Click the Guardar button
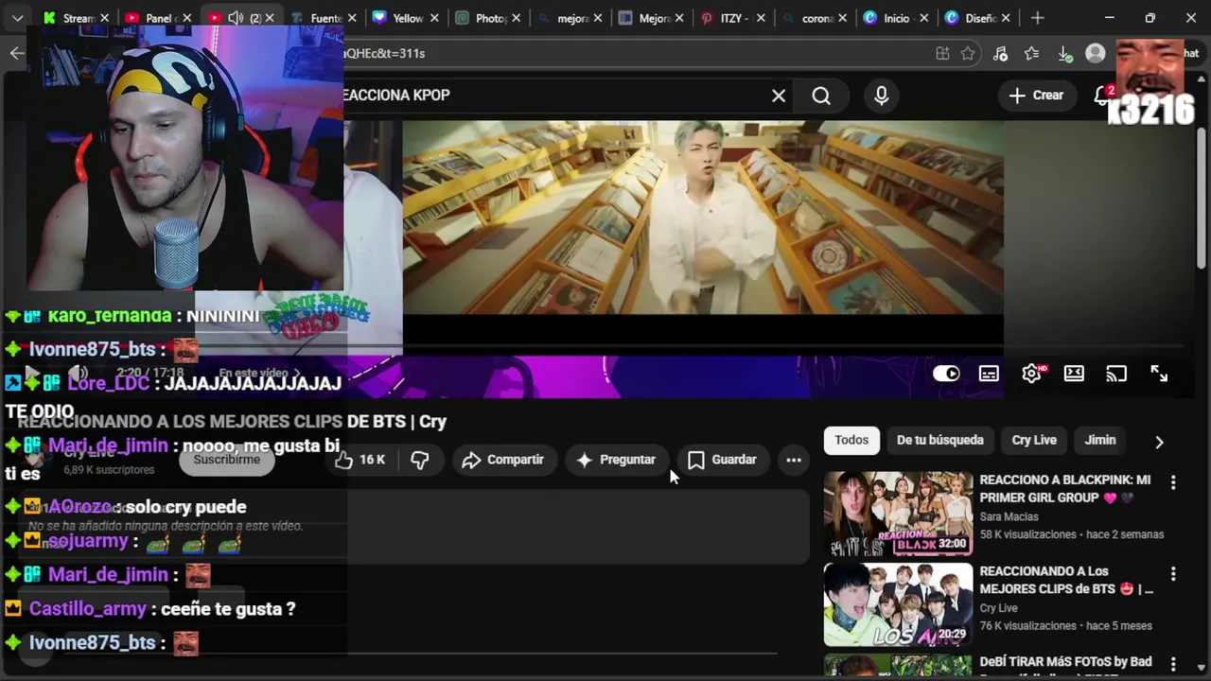Viewport: 1211px width, 681px height. click(x=723, y=460)
